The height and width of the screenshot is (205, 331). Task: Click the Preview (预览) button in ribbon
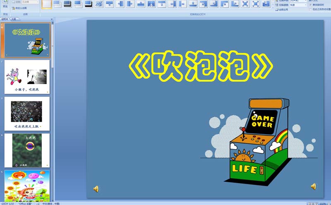(x=5, y=4)
